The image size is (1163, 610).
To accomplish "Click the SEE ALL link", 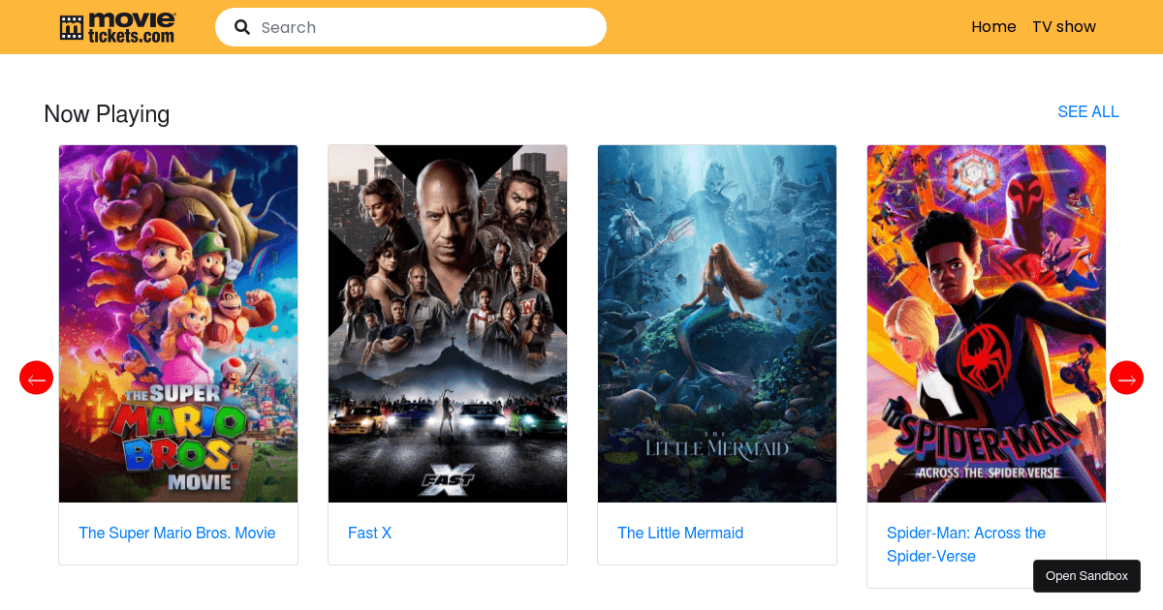I will click(1088, 112).
